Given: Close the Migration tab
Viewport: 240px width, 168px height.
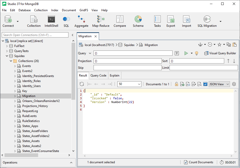Looking at the screenshot, I should pos(96,36).
